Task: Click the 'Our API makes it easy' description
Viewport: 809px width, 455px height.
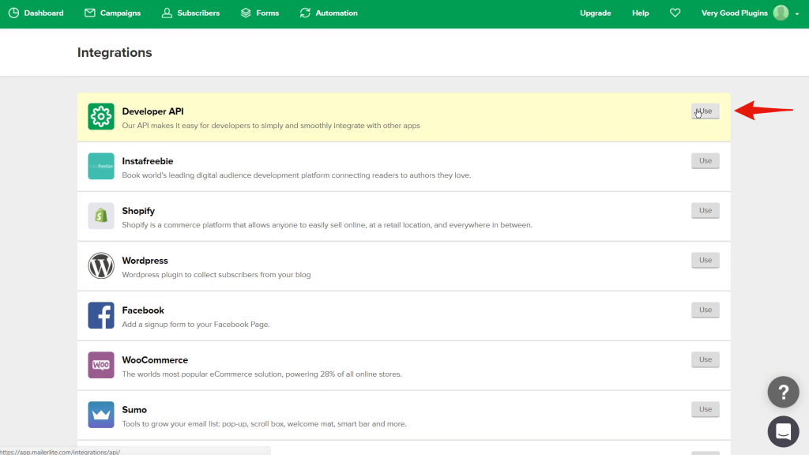Action: pyautogui.click(x=271, y=126)
